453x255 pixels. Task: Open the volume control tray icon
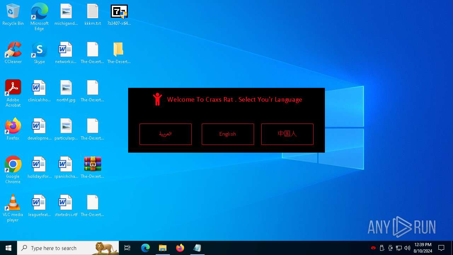(x=407, y=248)
